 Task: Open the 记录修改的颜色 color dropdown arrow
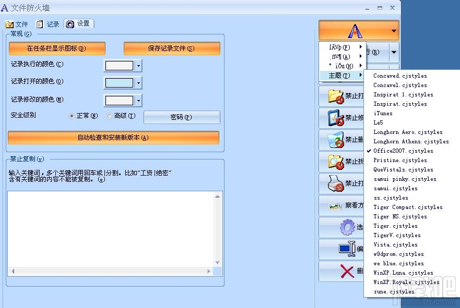[138, 101]
